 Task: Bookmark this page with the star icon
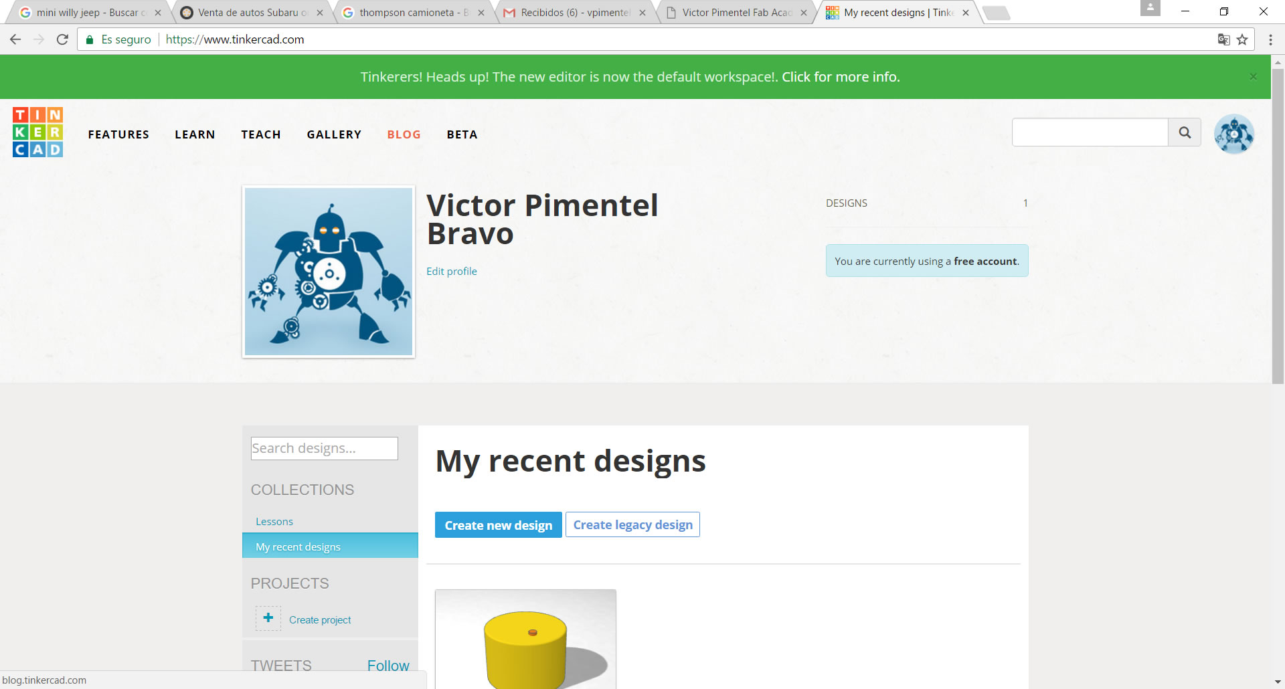[x=1242, y=39]
